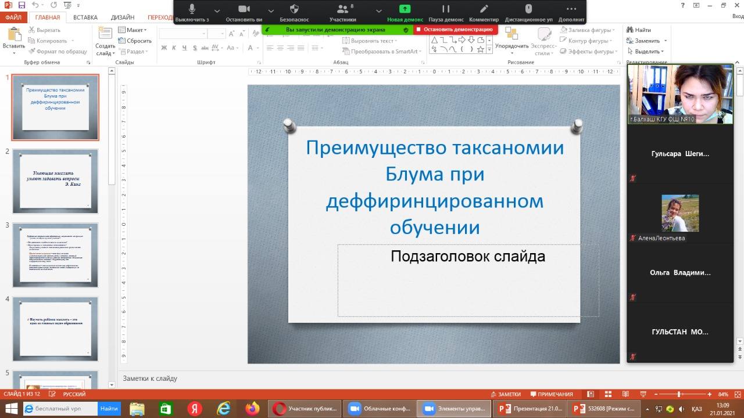Click the Zoom microphone mute icon
Viewport: 744px width, 418px height.
[192, 9]
